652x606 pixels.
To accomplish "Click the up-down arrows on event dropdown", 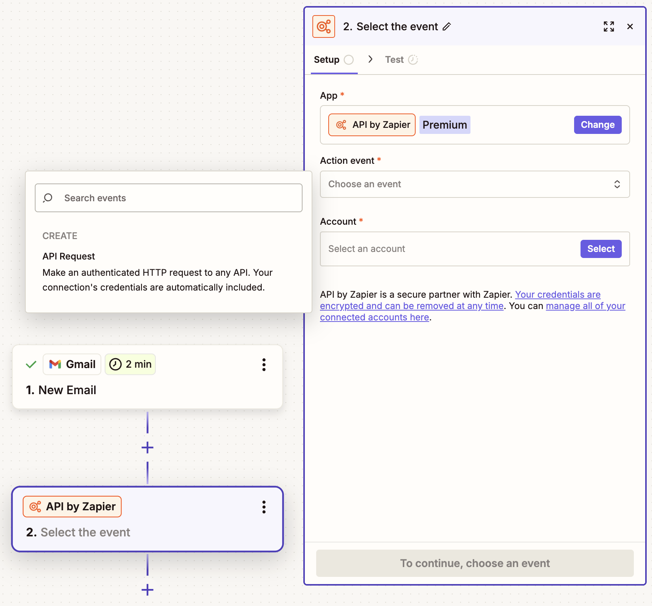I will coord(617,184).
